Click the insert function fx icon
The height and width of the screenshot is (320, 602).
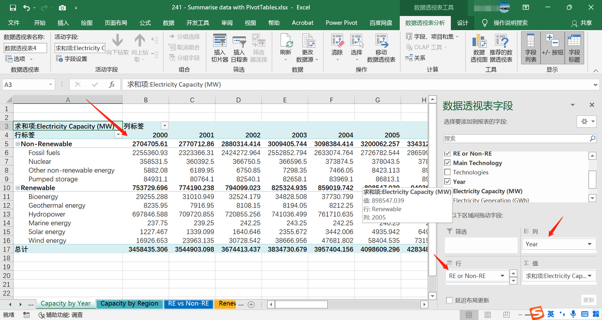click(112, 84)
